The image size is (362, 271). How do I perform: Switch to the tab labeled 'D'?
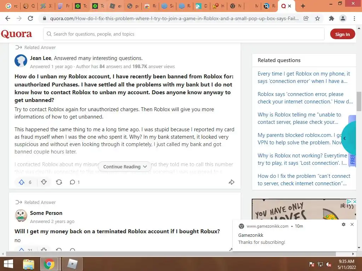point(201,6)
